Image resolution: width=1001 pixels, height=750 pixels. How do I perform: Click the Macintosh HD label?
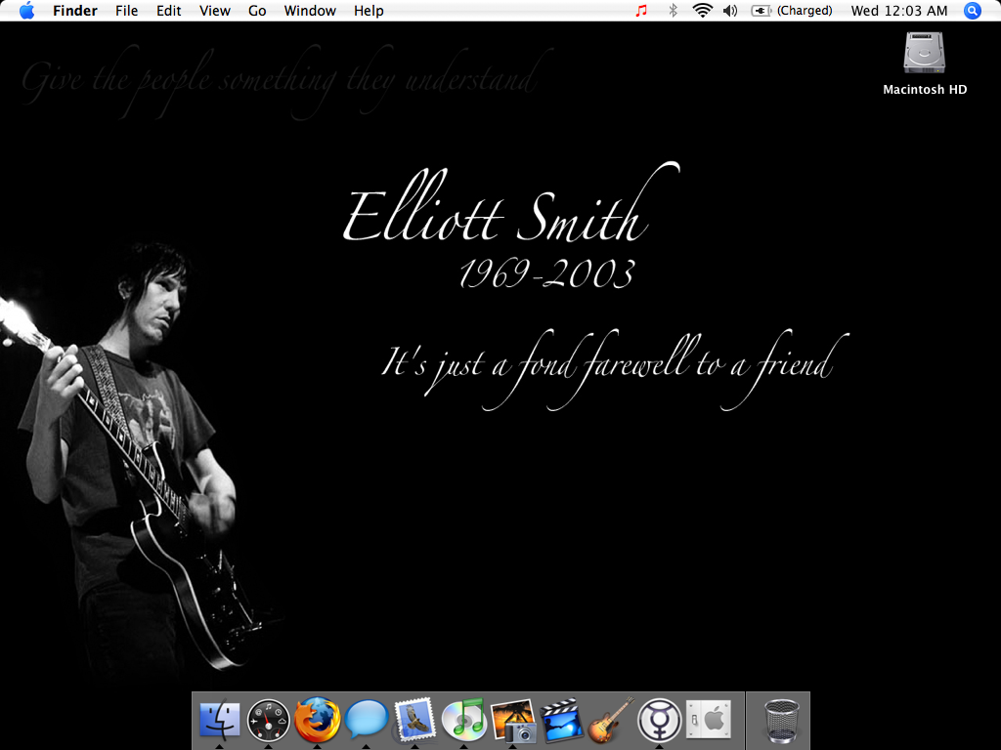925,89
